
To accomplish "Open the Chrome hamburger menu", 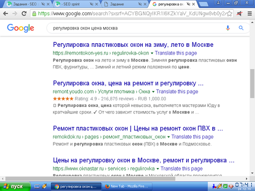I will [x=249, y=14].
